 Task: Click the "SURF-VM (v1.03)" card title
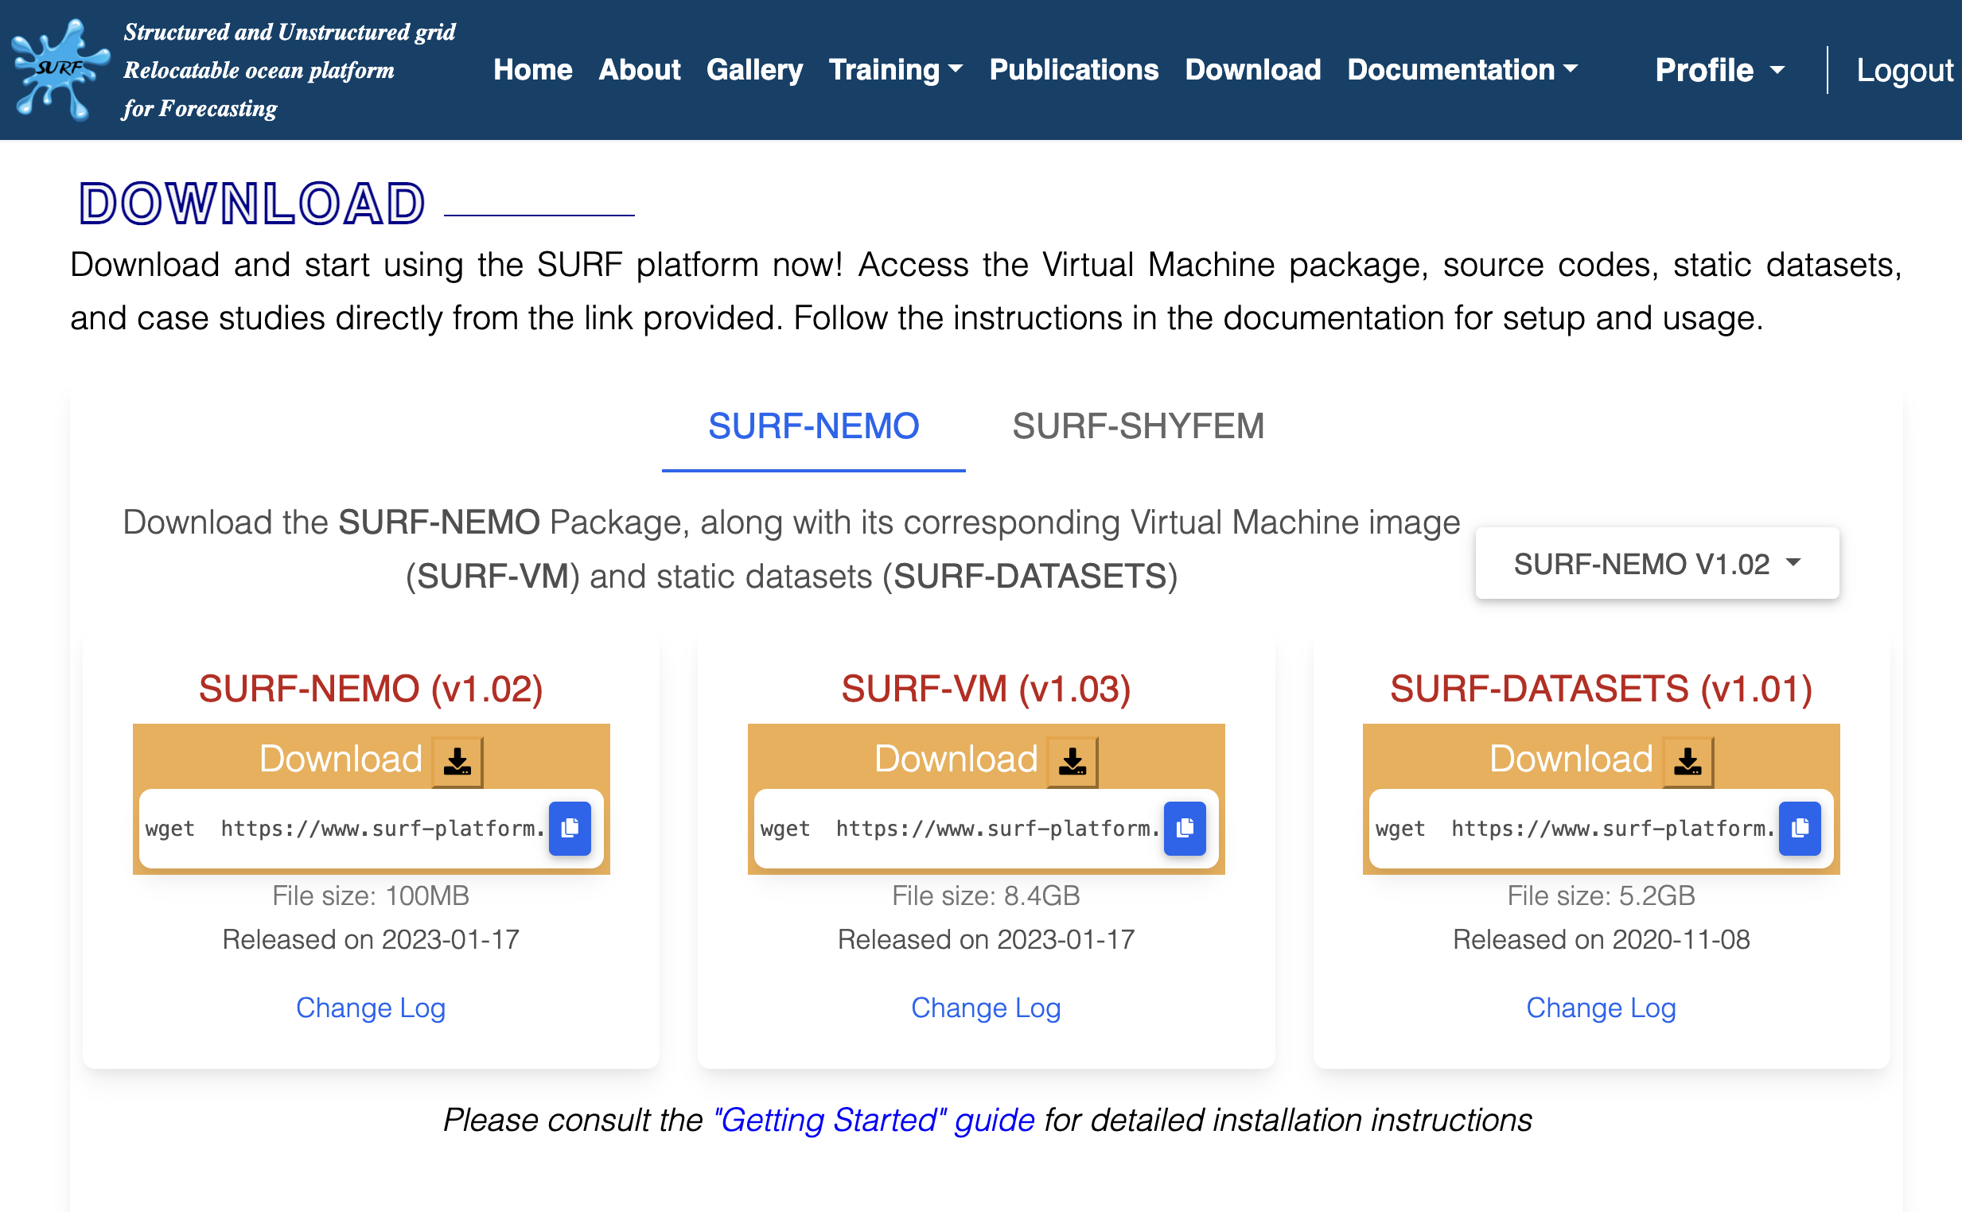986,689
